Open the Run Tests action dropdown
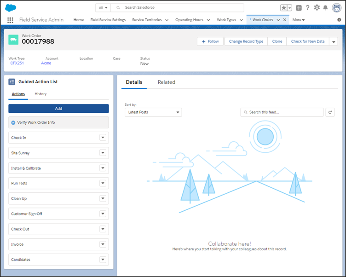The image size is (346, 277). (103, 183)
